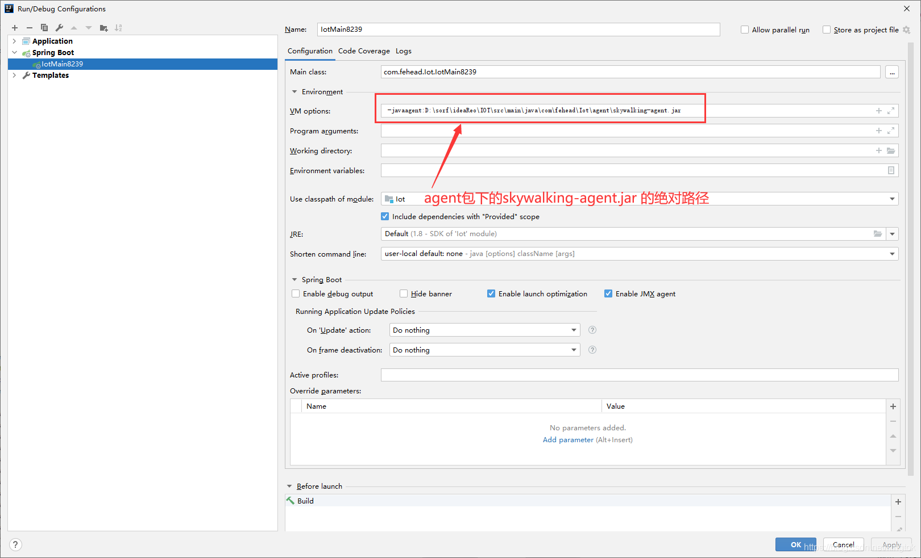Click the OK button
Viewport: 921px width, 558px height.
point(795,544)
